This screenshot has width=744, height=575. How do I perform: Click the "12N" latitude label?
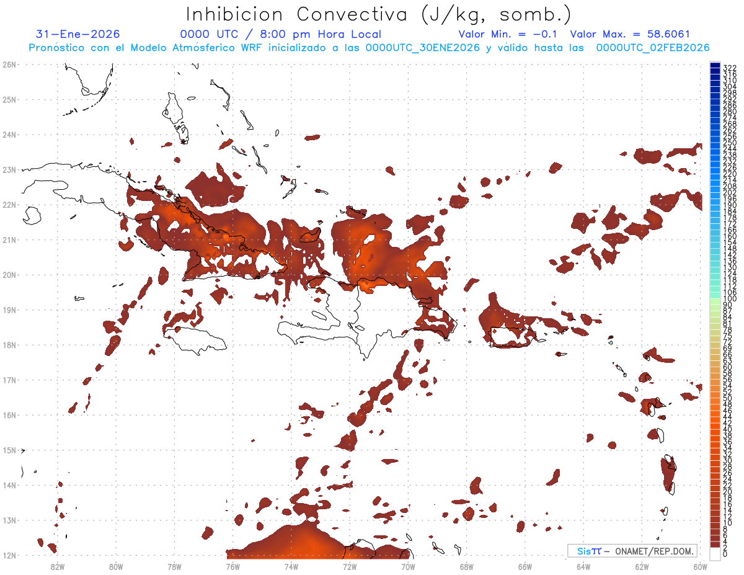[9, 555]
